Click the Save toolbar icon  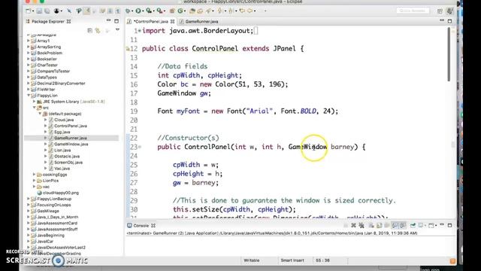point(39,11)
